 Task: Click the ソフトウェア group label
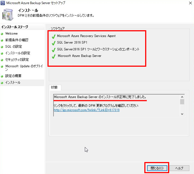58,29
